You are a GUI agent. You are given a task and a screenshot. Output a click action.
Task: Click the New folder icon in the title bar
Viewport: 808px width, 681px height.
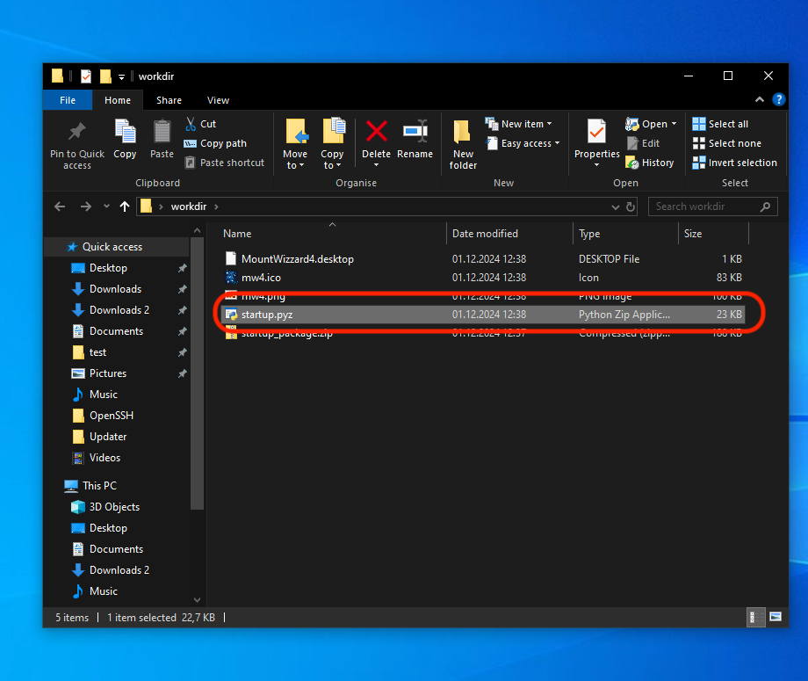point(105,76)
